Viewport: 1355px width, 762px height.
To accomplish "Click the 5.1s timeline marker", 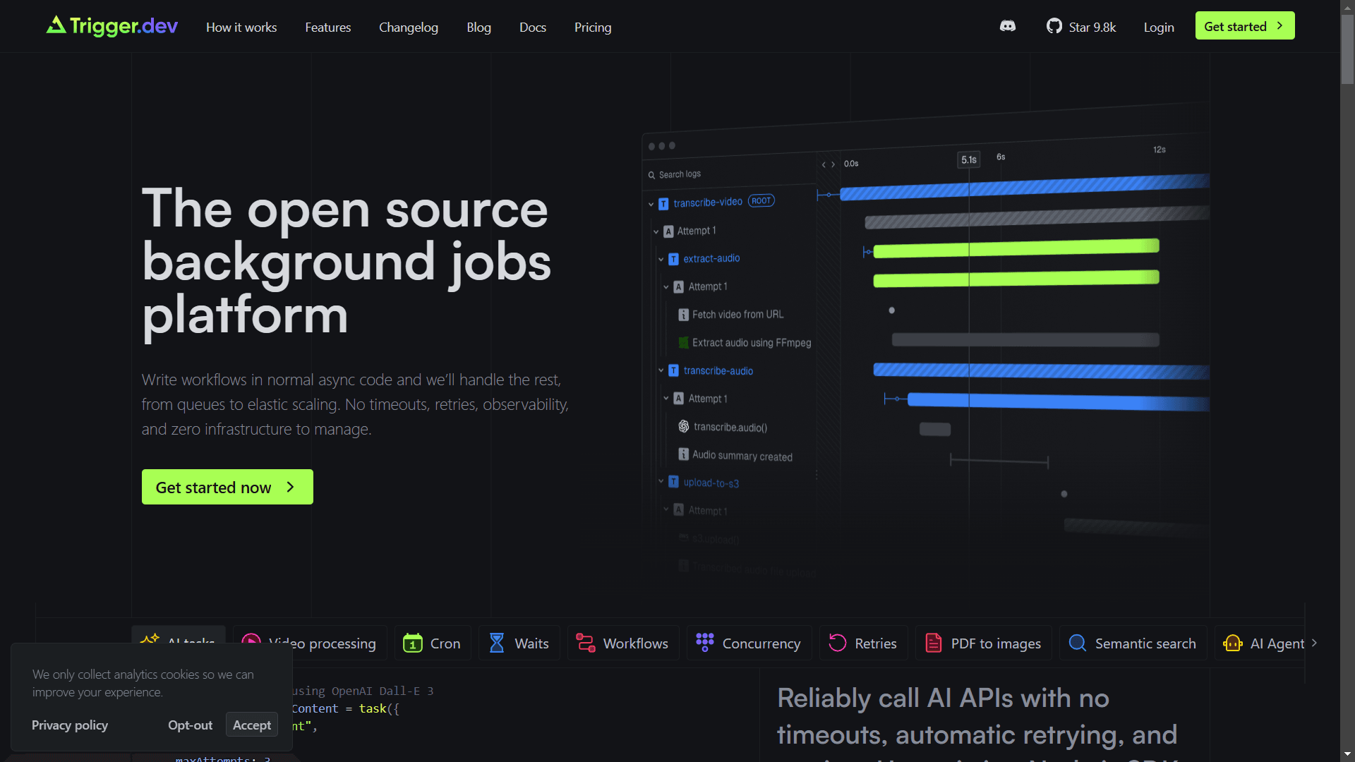I will click(x=968, y=159).
